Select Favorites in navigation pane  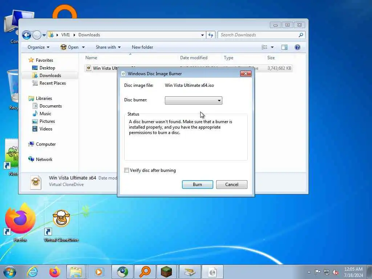(x=44, y=60)
